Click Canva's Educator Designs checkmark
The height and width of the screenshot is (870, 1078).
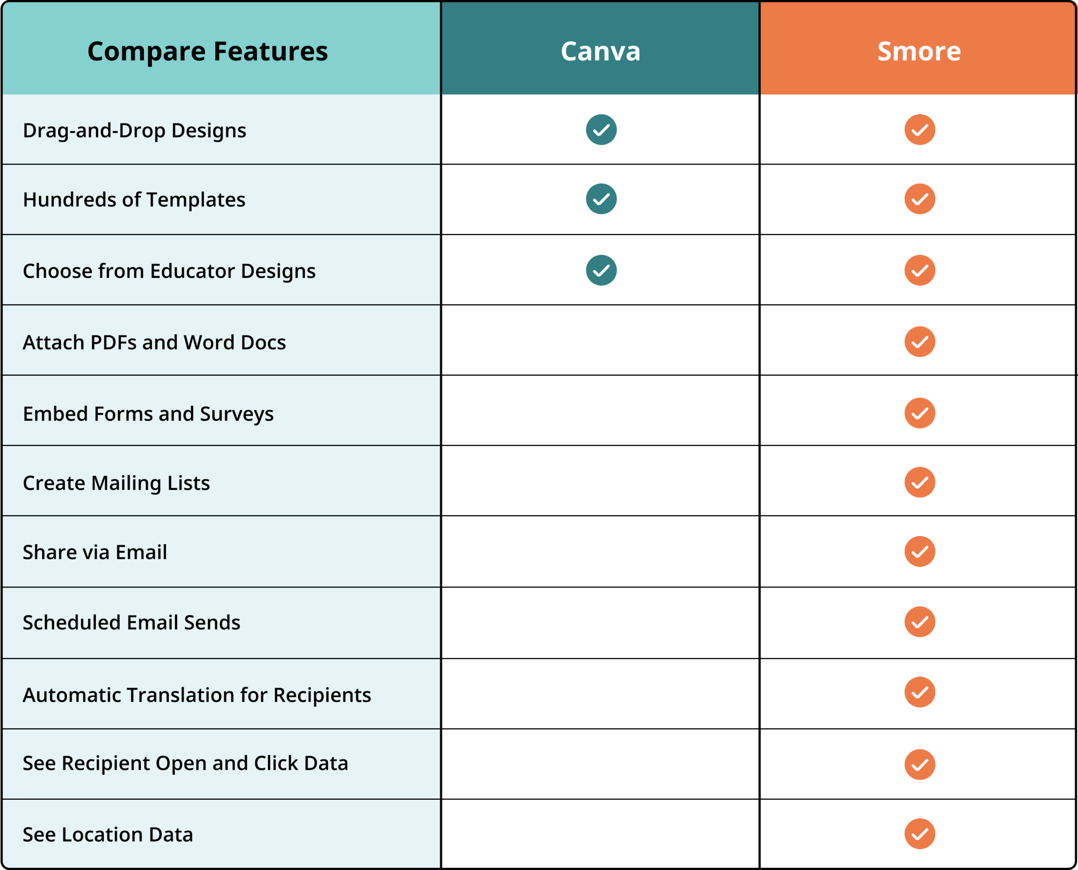pyautogui.click(x=601, y=270)
